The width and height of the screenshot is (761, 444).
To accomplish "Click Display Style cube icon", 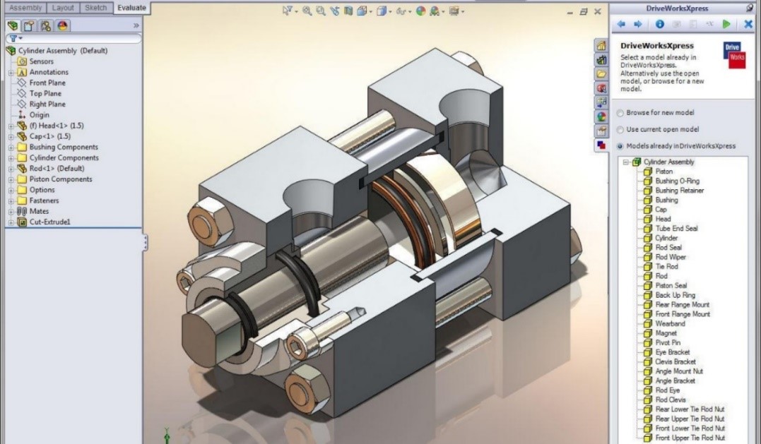I will (382, 11).
